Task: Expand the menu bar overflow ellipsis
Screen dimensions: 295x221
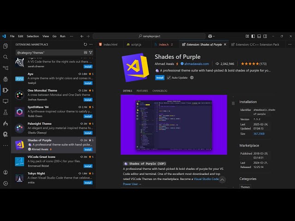Action: click(71, 36)
